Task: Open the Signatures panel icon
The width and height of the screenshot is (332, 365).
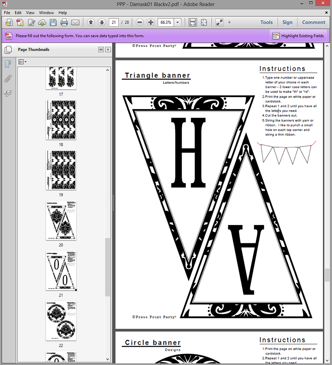Action: click(x=8, y=93)
